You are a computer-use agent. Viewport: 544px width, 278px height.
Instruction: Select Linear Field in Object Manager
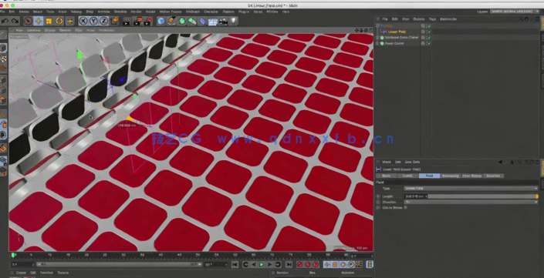397,32
